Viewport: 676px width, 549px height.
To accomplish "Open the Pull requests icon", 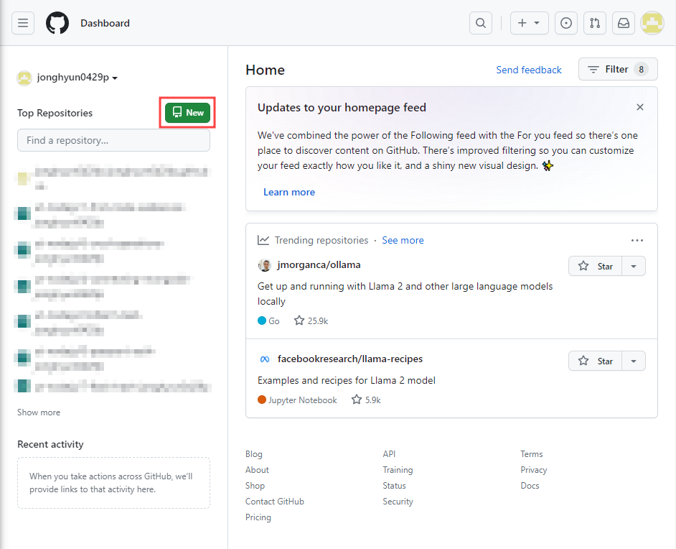I will point(595,23).
